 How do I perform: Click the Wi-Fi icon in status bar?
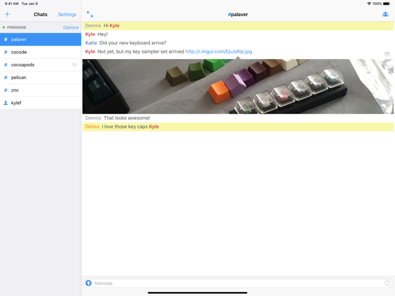369,4
